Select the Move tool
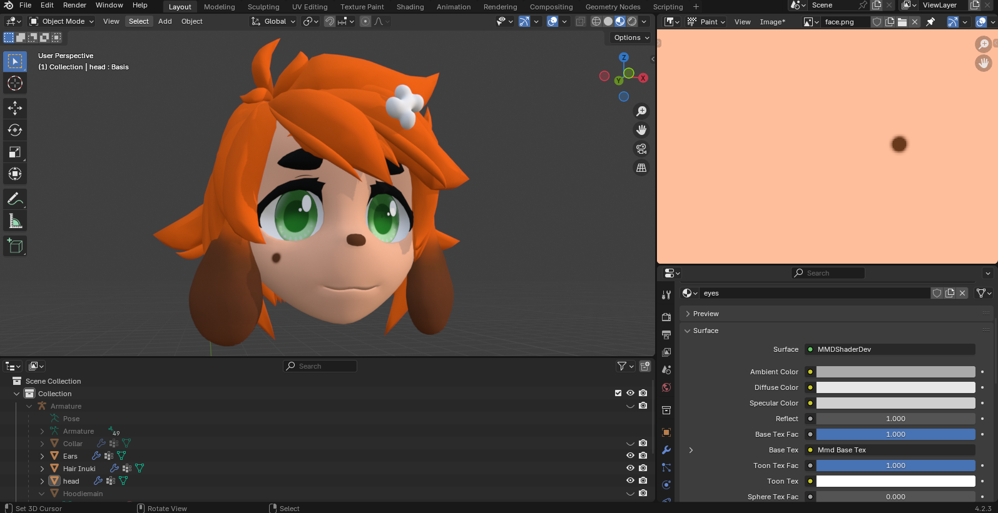Screen dimensions: 998x513 [15, 108]
